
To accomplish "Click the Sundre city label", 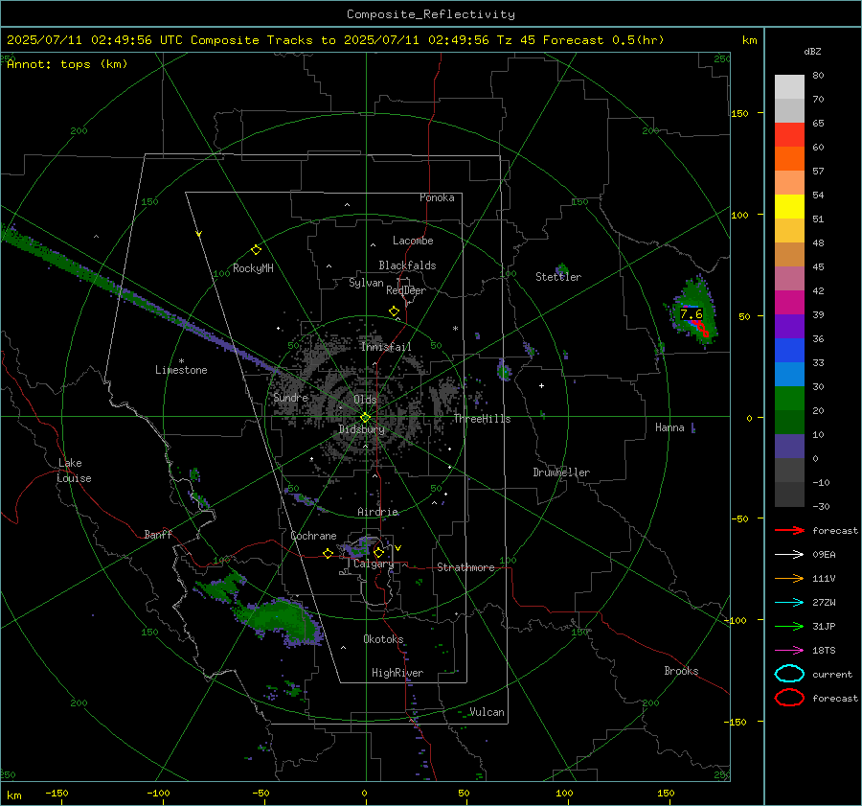I will click(x=291, y=397).
